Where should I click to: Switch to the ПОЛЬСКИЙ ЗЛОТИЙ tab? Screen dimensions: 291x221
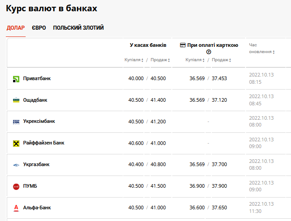(78, 28)
